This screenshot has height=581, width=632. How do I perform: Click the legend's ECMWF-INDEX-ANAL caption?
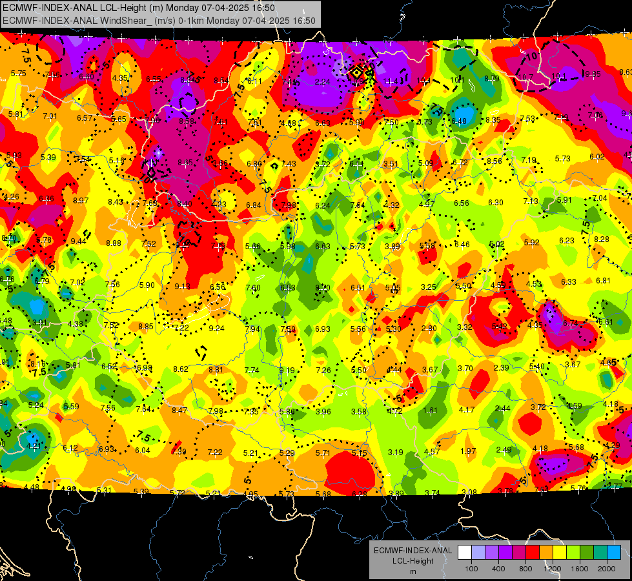pyautogui.click(x=413, y=551)
